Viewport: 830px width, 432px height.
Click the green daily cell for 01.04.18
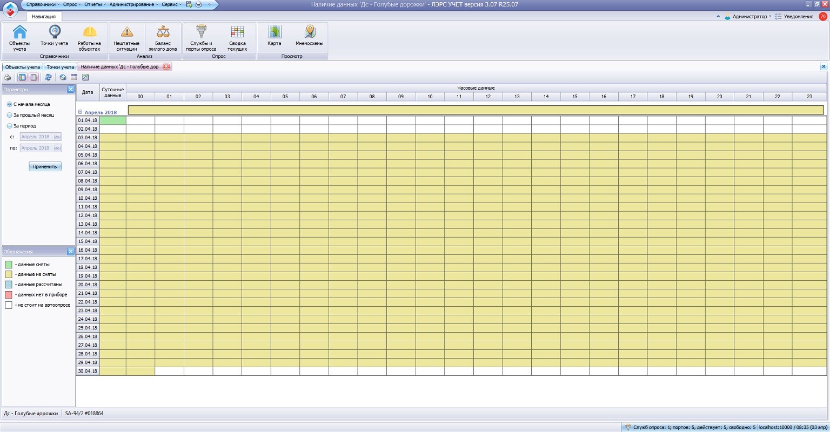(113, 120)
